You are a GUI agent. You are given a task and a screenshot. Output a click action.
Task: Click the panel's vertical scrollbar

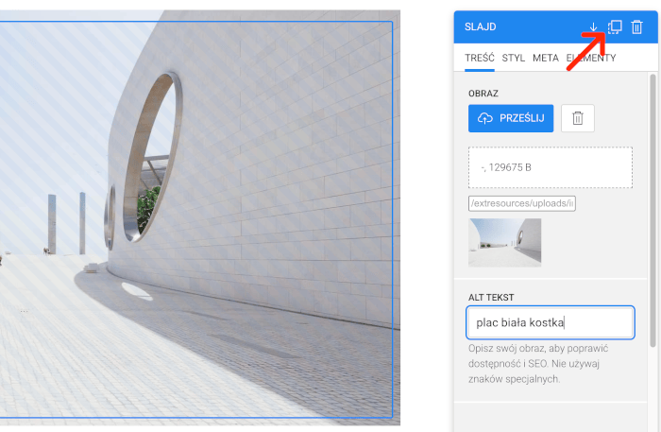[653, 208]
